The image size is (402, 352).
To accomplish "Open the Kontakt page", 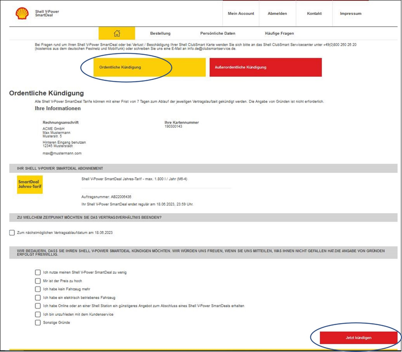I will point(314,14).
